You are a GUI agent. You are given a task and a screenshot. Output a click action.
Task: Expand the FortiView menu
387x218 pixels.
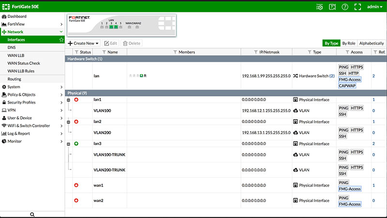[32, 24]
